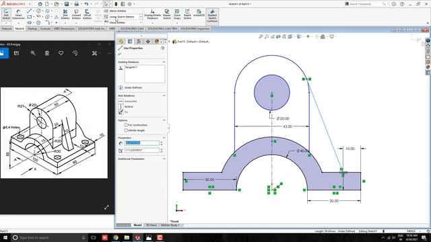This screenshot has height=242, width=431.
Task: Click the Undo icon in top toolbar
Action: tap(86, 4)
